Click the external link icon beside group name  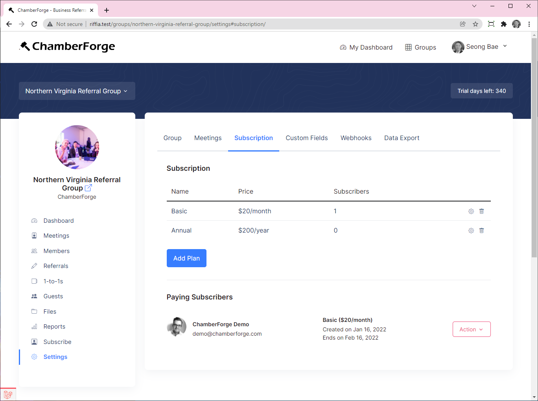[88, 188]
